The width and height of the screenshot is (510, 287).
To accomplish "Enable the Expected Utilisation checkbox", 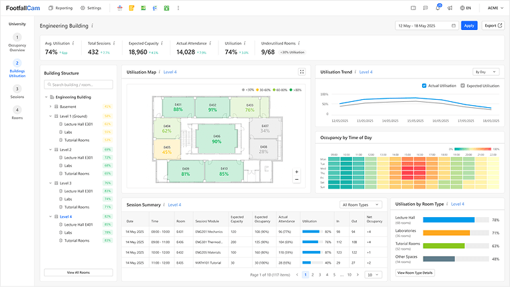I will 463,86.
